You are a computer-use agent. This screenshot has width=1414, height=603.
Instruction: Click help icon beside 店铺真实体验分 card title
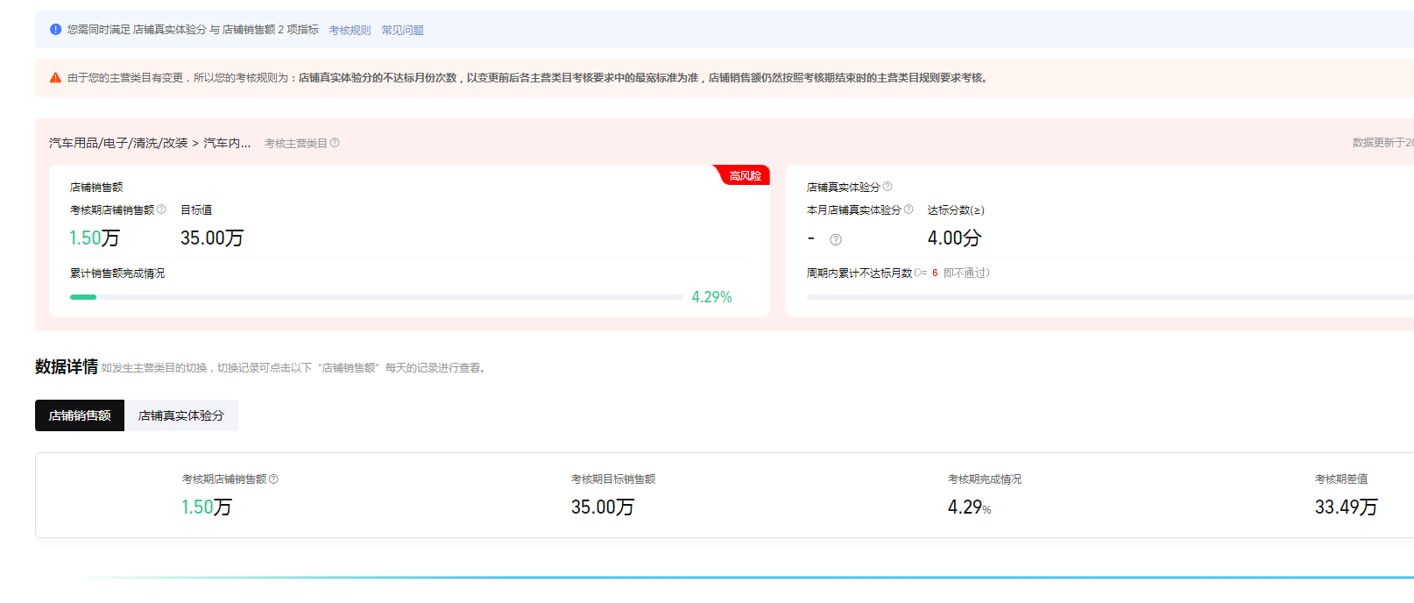point(887,187)
